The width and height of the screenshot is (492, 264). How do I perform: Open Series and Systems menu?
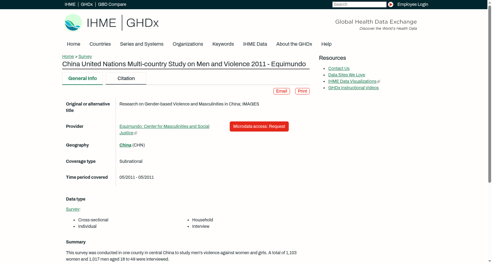(142, 44)
